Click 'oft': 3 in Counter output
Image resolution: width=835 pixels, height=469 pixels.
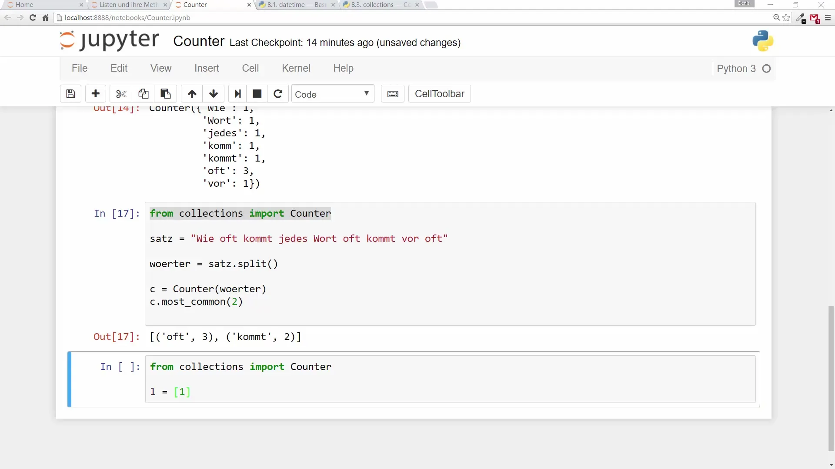pyautogui.click(x=228, y=171)
